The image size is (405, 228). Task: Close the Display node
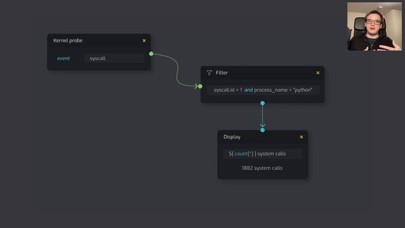[301, 137]
